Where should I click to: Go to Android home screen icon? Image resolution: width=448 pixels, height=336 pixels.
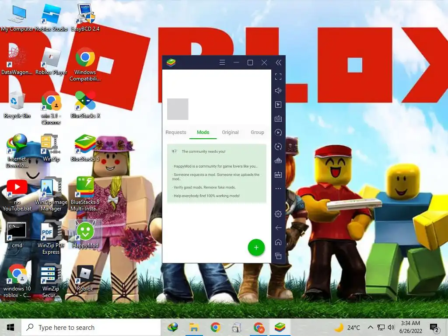[x=278, y=242]
